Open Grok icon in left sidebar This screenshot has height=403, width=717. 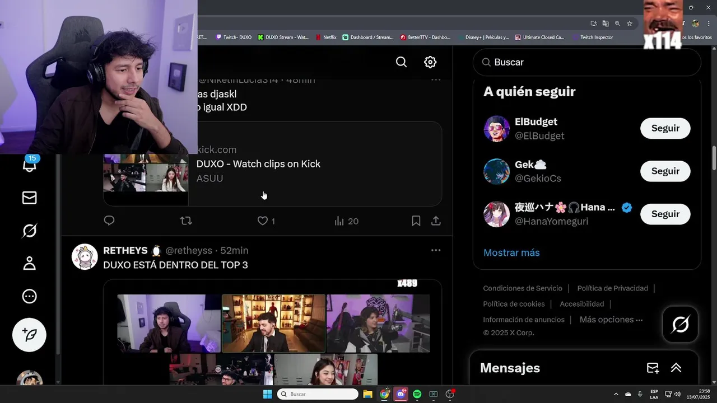tap(29, 231)
